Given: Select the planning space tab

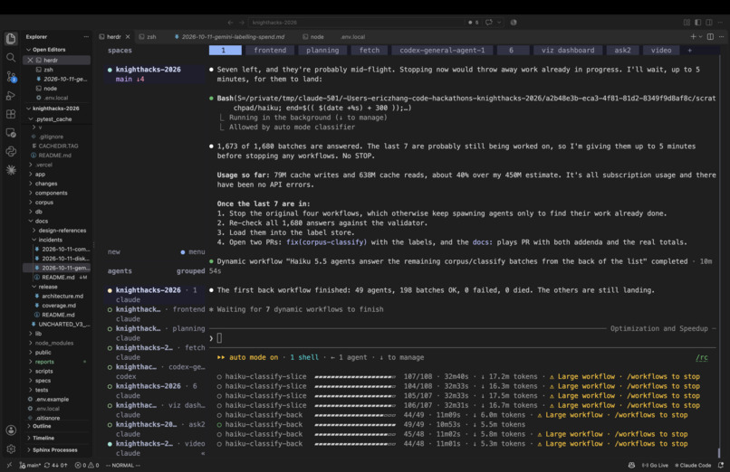Looking at the screenshot, I should click(322, 50).
